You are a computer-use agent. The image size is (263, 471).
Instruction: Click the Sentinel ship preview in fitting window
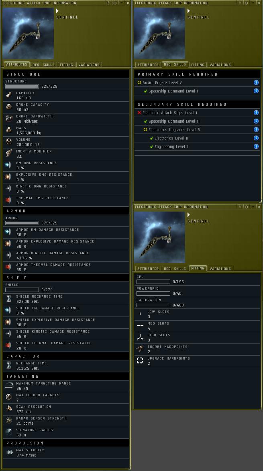click(159, 237)
